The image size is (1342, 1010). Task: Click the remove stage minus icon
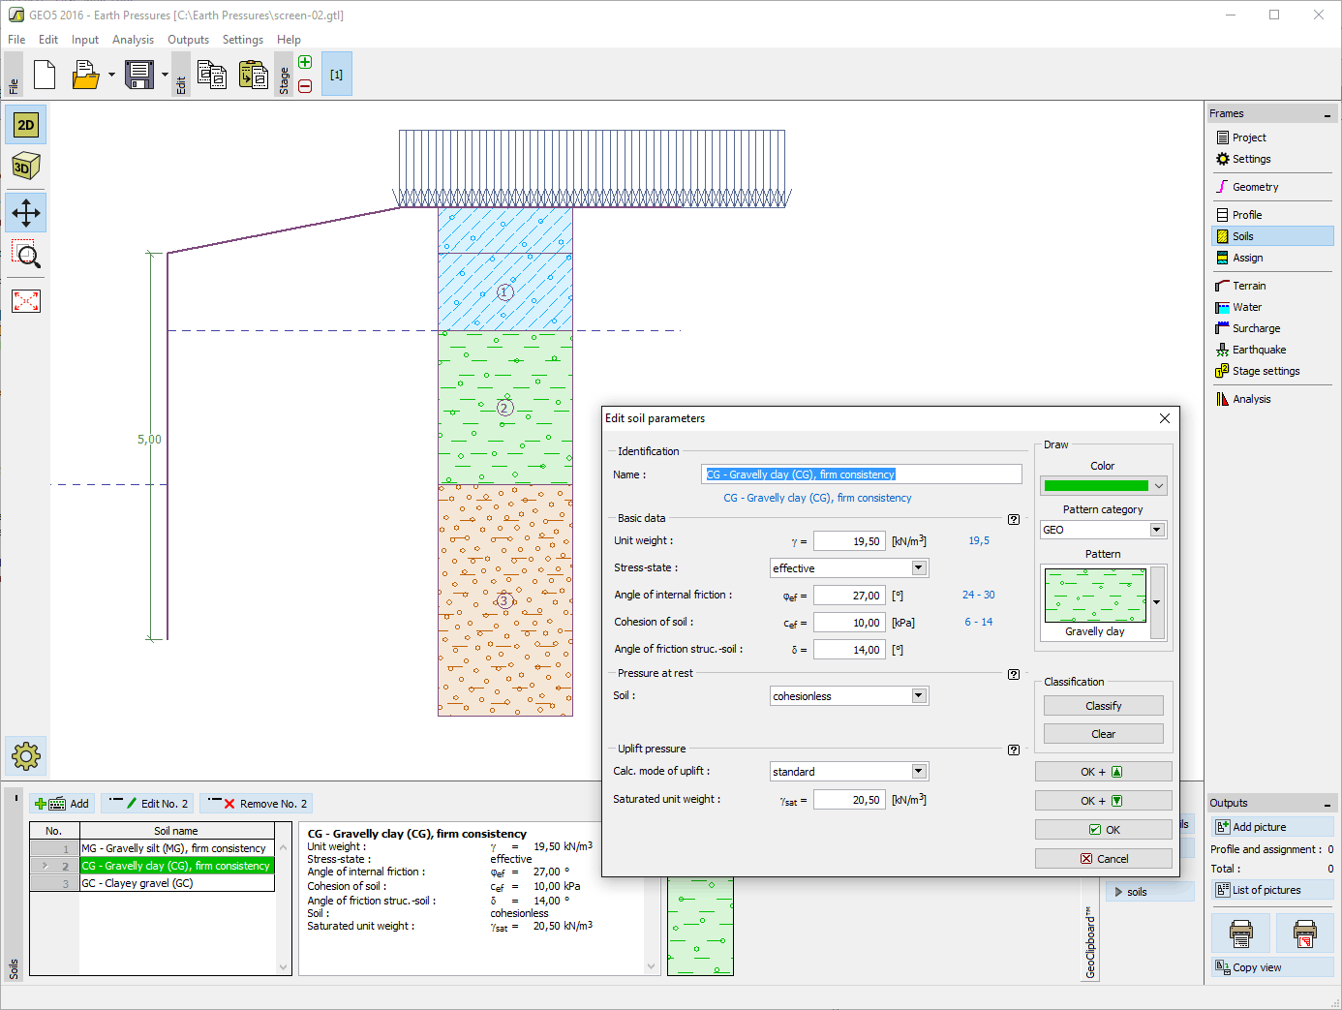[305, 86]
